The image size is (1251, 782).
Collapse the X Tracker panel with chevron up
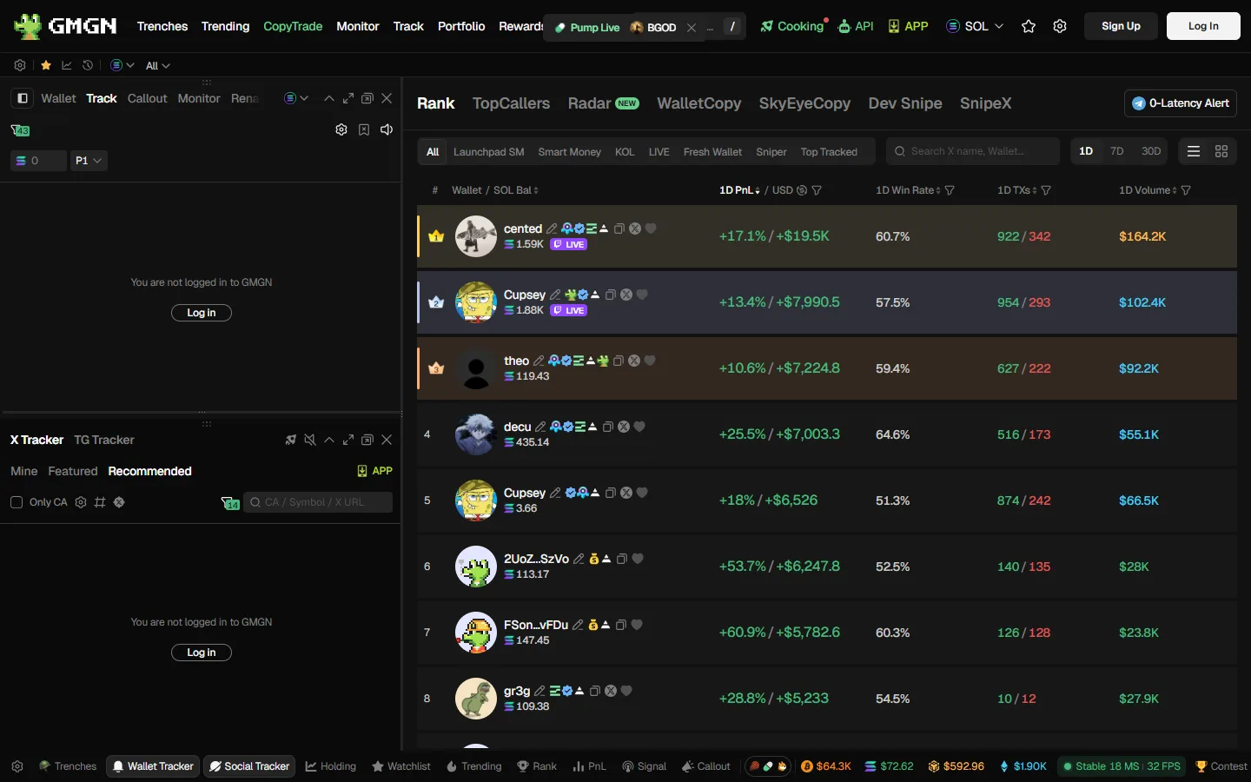pos(329,440)
